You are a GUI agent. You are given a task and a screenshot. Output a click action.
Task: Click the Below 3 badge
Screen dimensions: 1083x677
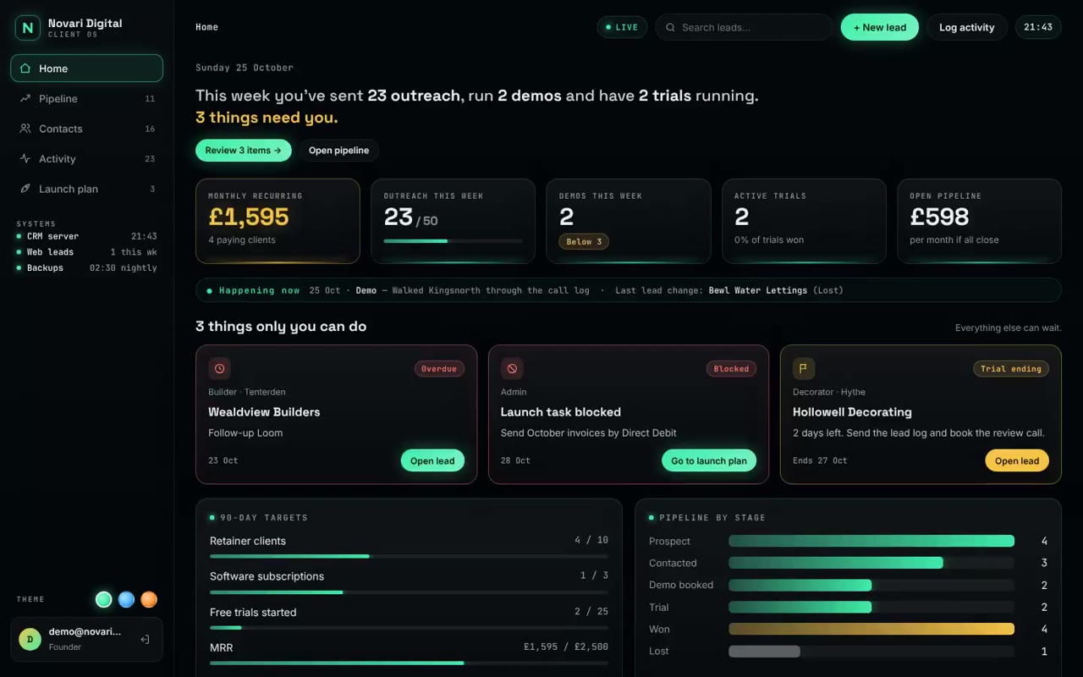pyautogui.click(x=584, y=242)
